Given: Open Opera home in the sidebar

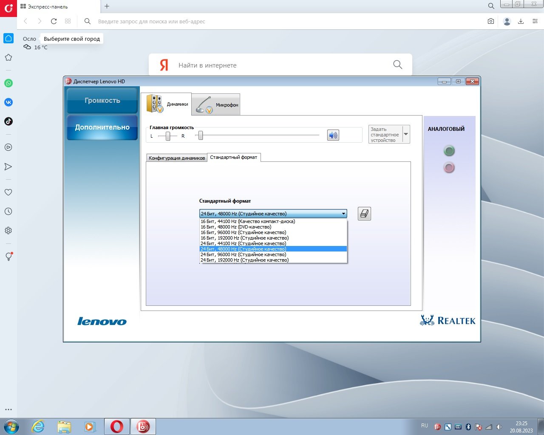Looking at the screenshot, I should click(8, 38).
